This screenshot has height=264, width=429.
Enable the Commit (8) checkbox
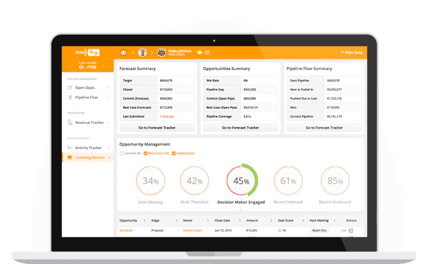(x=121, y=154)
